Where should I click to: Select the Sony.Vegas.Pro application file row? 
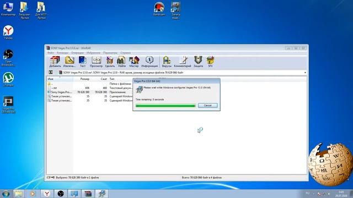pos(89,92)
